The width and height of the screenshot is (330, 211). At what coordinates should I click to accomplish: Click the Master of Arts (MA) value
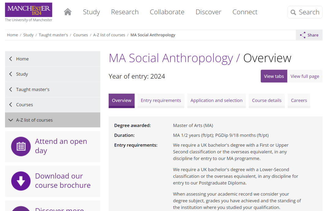click(x=193, y=125)
